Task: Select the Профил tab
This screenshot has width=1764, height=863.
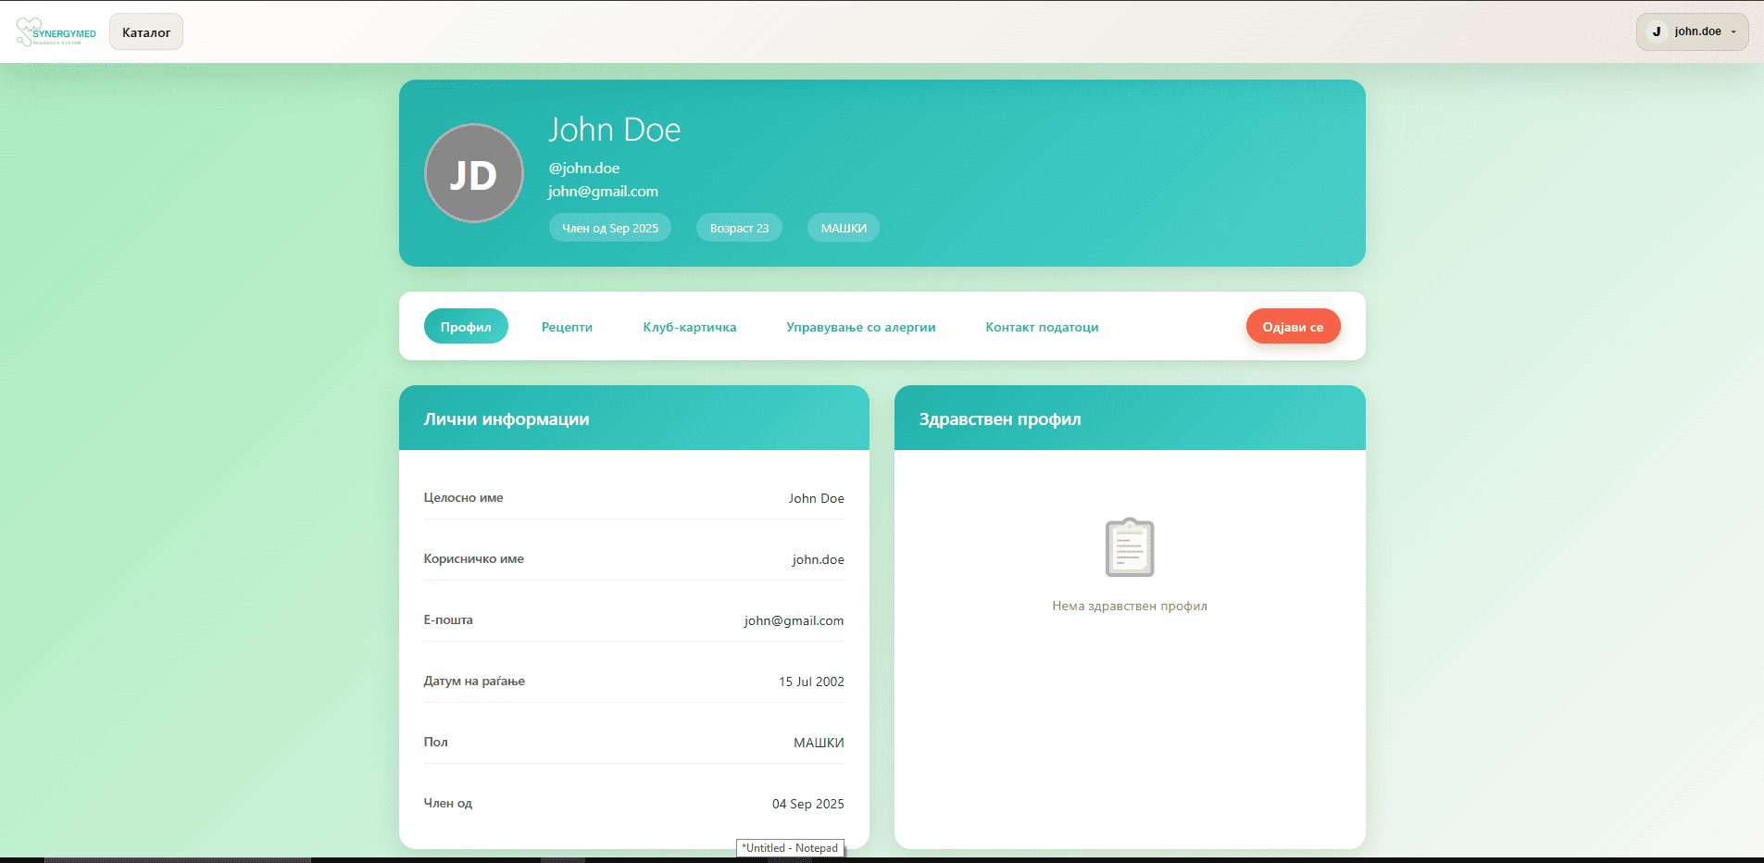Action: (x=466, y=327)
